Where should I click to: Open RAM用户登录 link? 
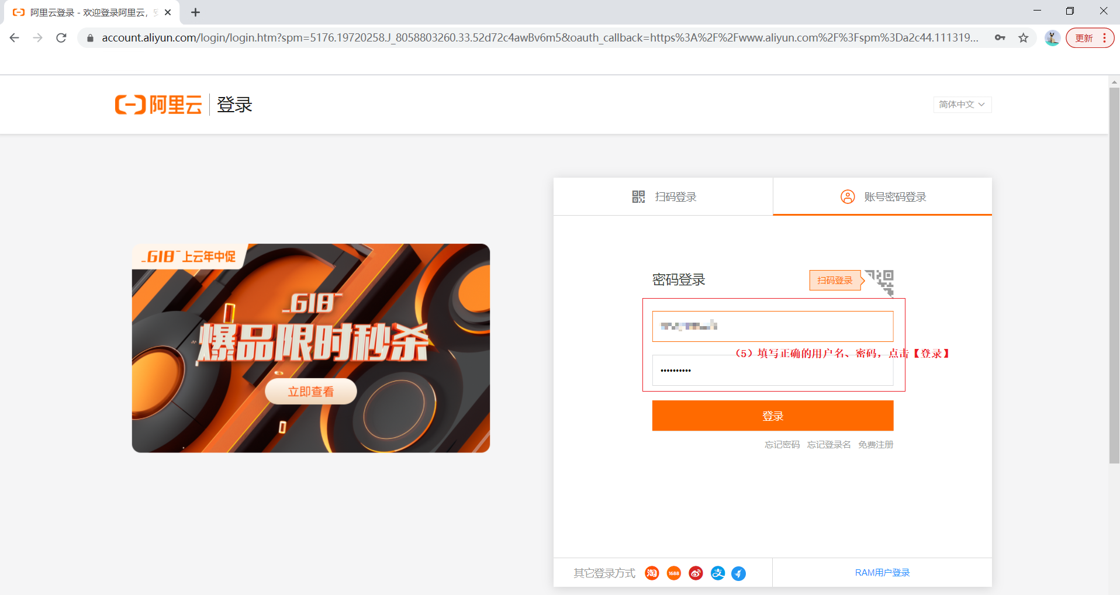tap(882, 573)
